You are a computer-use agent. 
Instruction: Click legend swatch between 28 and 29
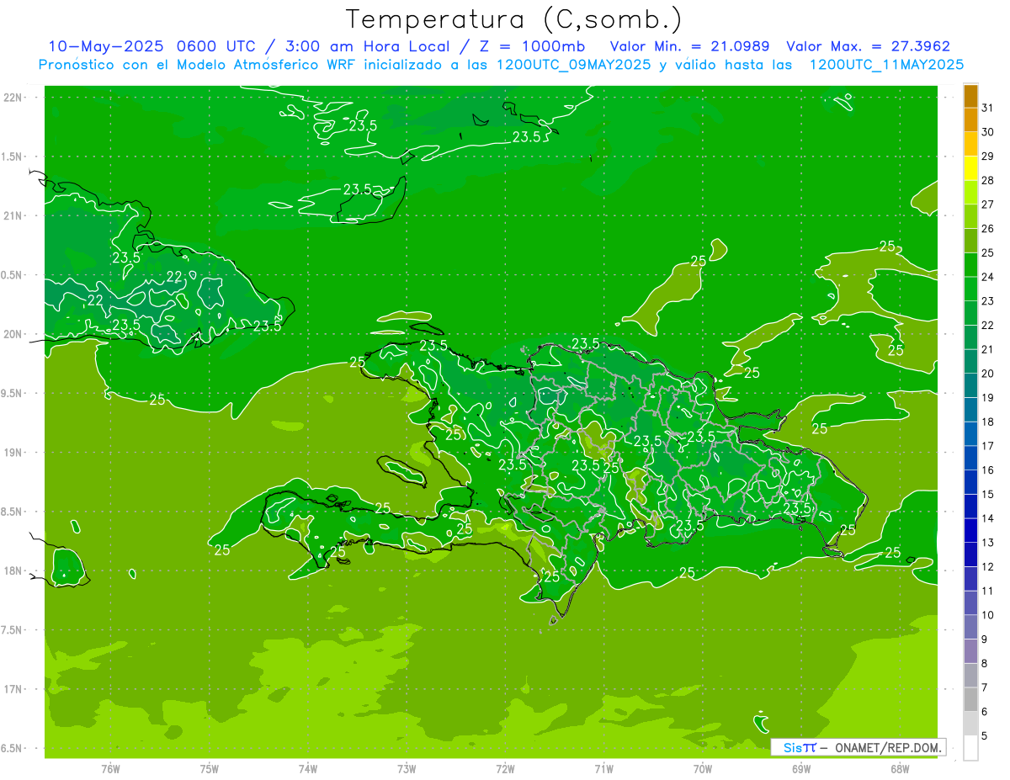pos(970,168)
